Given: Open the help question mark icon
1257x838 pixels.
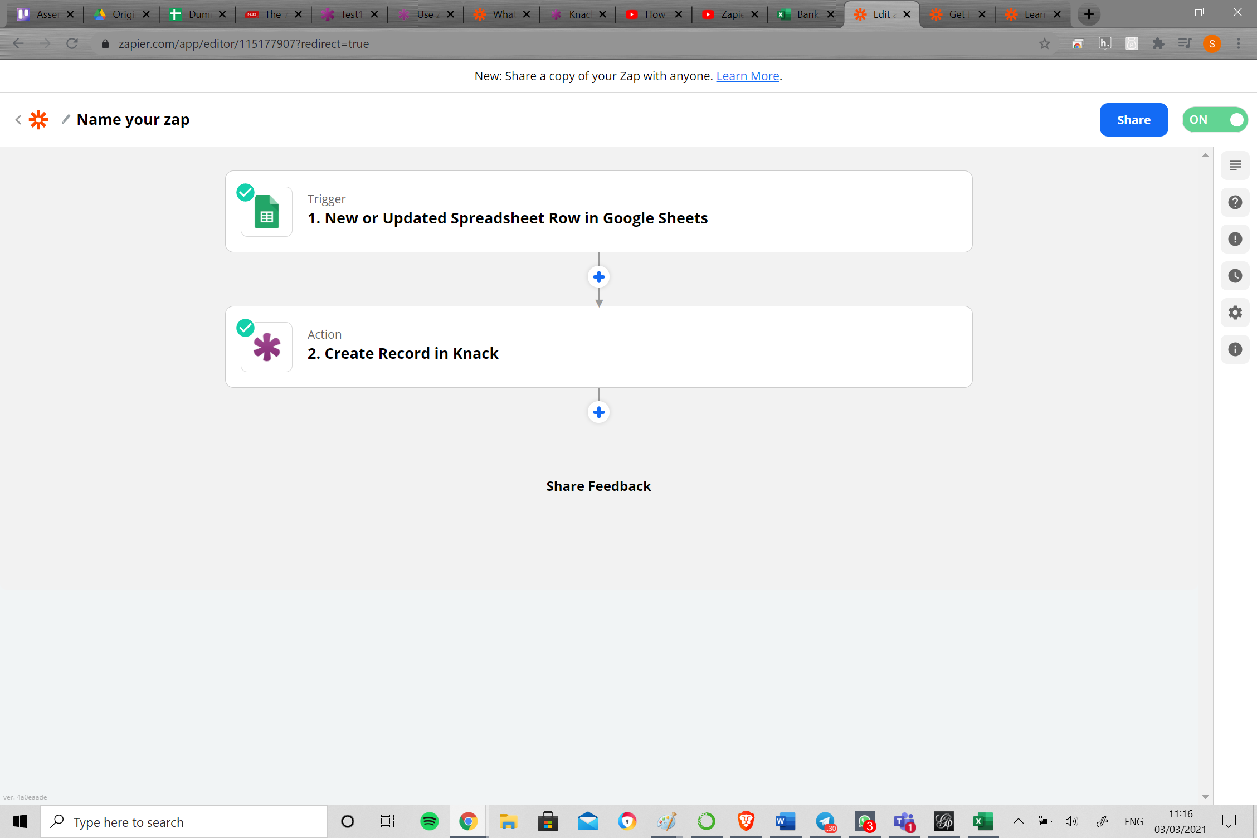Looking at the screenshot, I should click(x=1235, y=202).
